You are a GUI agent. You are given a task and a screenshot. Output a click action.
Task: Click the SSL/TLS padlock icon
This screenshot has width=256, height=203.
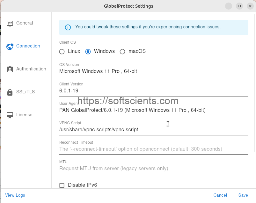pos(10,92)
